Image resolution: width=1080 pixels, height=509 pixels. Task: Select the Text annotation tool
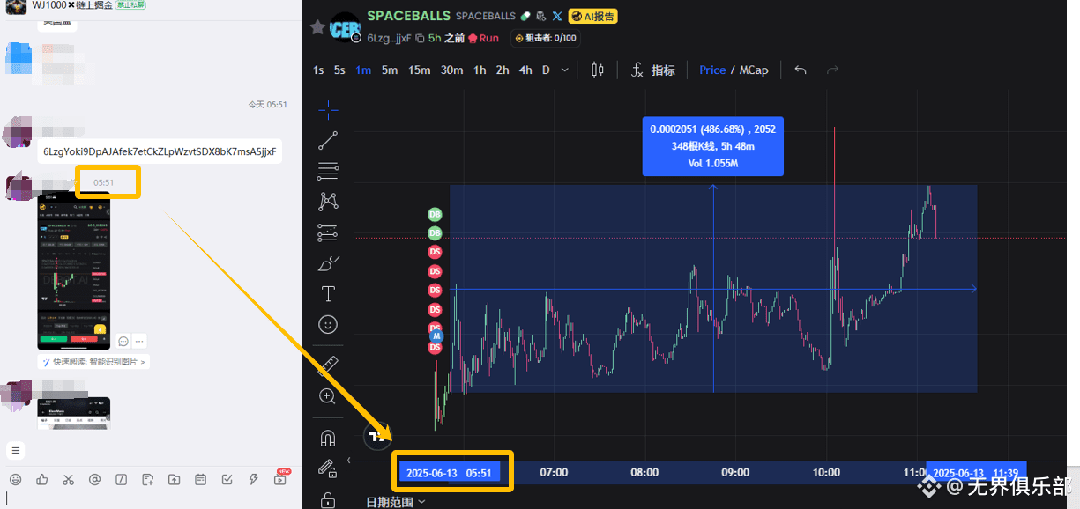click(x=328, y=294)
